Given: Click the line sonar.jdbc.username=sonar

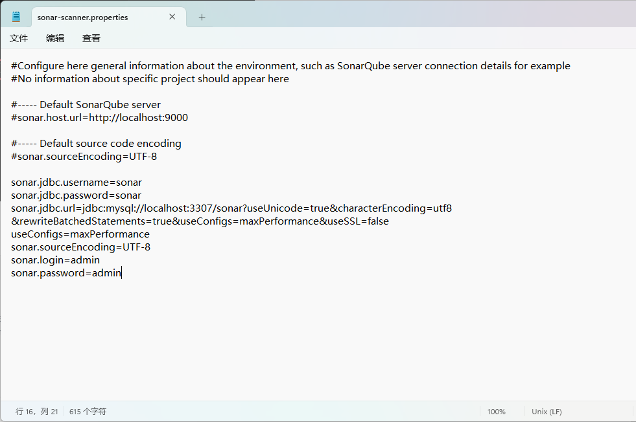Looking at the screenshot, I should 77,183.
